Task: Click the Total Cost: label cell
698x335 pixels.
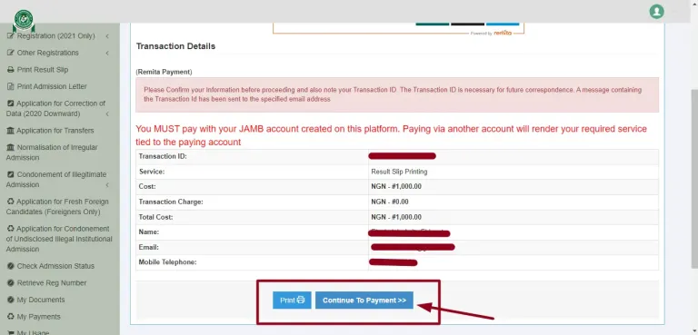Action: click(252, 217)
